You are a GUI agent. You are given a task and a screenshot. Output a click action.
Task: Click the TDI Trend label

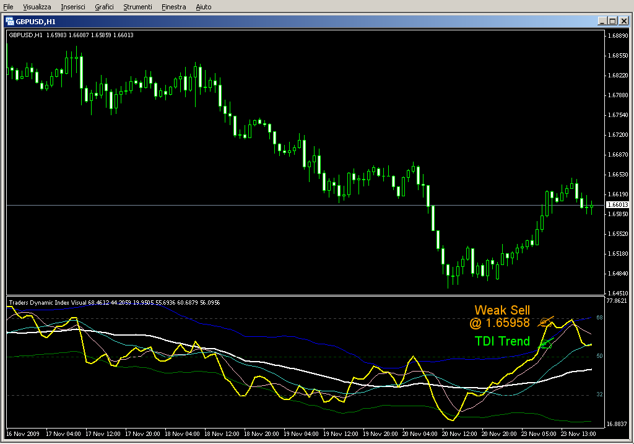(502, 341)
